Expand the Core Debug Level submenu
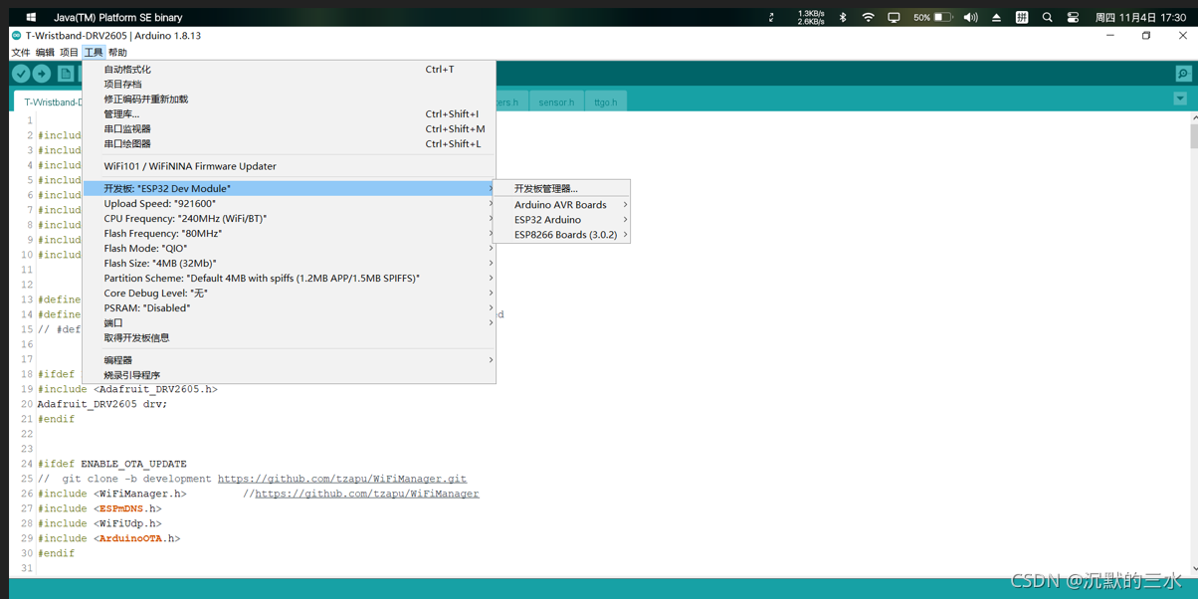 pyautogui.click(x=290, y=293)
